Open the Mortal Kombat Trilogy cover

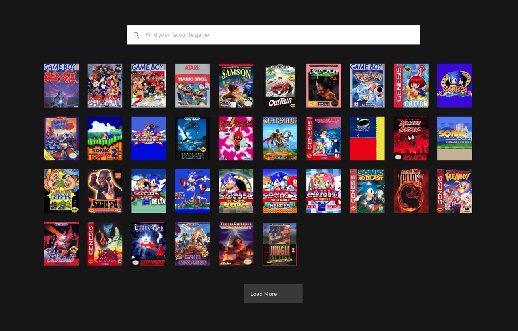[x=411, y=191]
